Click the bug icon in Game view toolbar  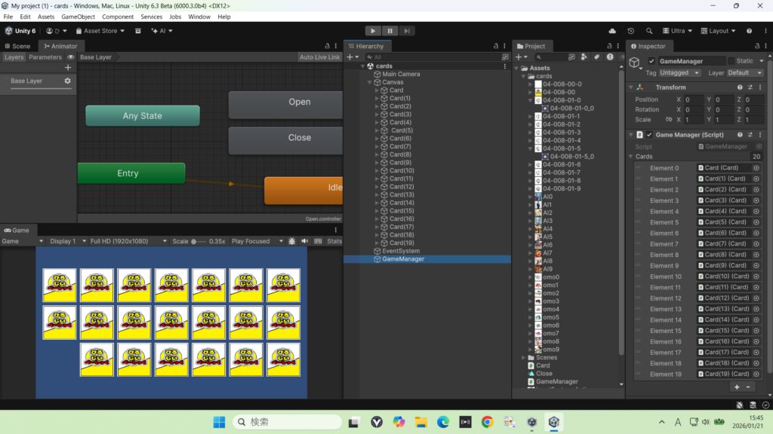(292, 241)
